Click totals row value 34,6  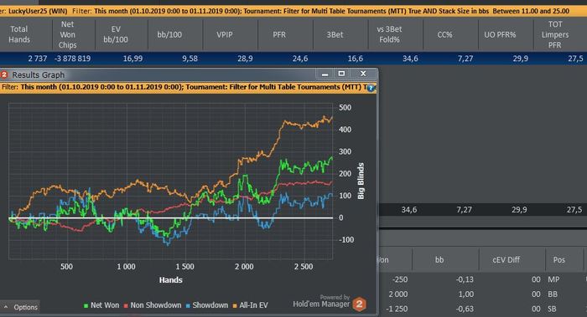409,210
